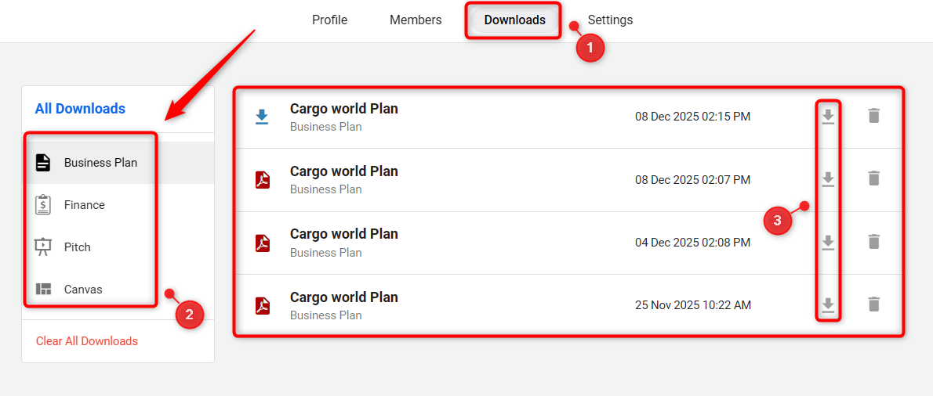Screen dimensions: 933x396
Task: Go to the Settings tab
Action: [x=610, y=20]
